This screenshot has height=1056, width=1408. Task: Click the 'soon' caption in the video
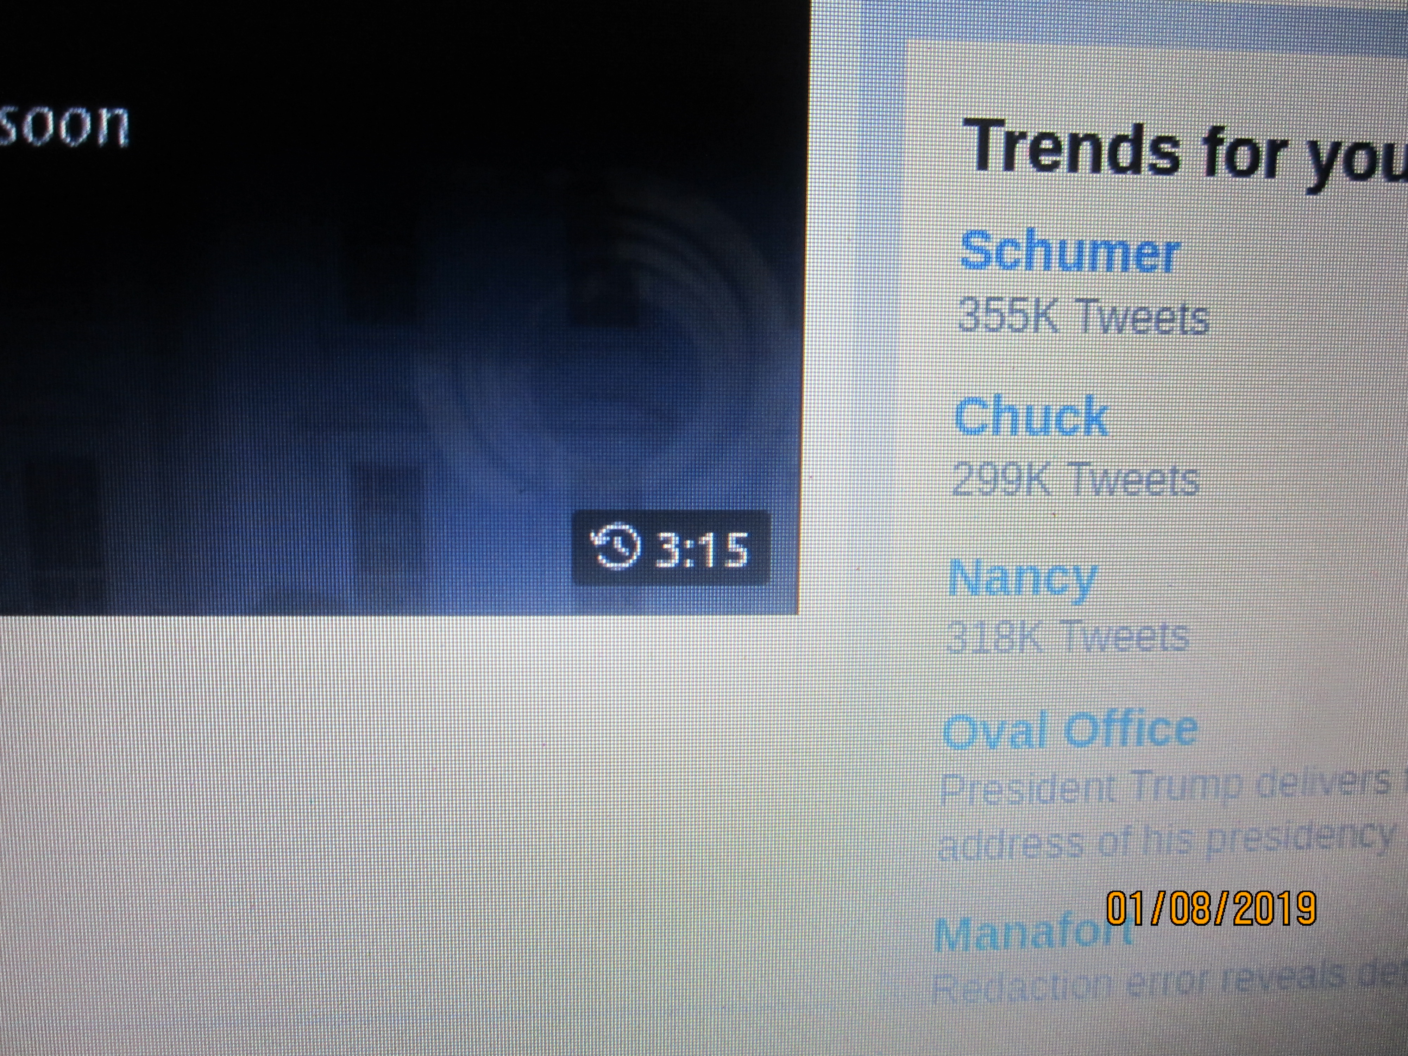click(x=64, y=124)
